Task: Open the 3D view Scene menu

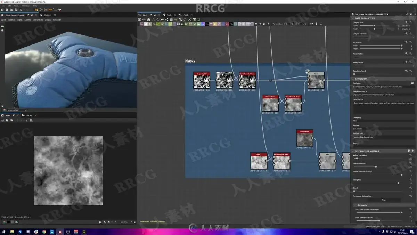Action: coord(3,20)
